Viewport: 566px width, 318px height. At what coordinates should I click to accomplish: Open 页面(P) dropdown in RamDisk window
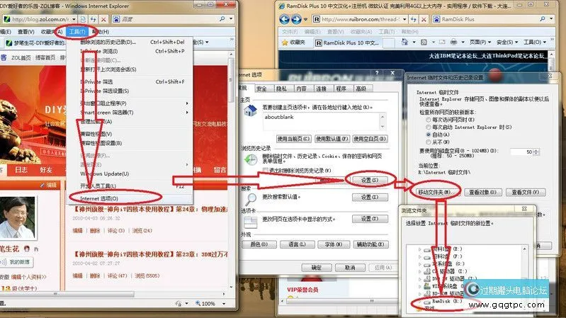(480, 42)
